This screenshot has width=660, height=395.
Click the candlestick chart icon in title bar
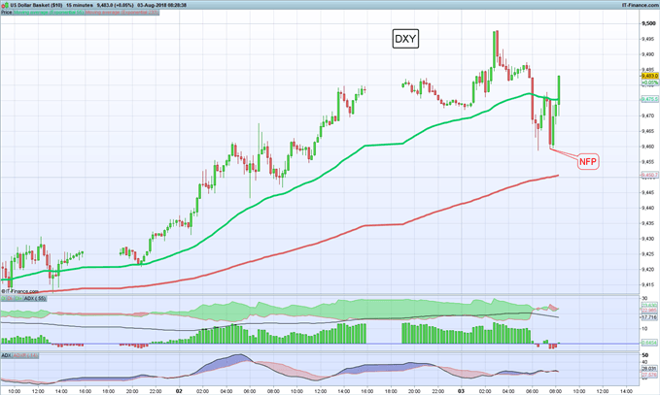coord(5,5)
